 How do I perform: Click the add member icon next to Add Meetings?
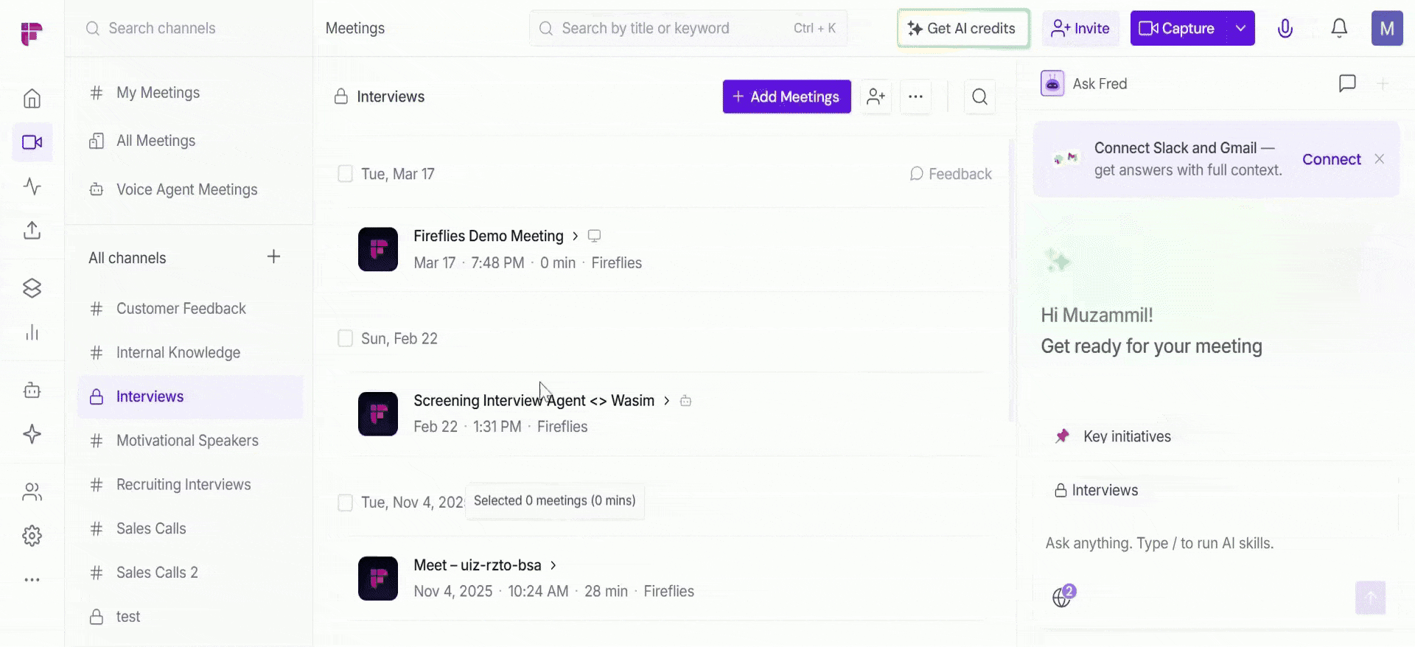[x=876, y=97]
